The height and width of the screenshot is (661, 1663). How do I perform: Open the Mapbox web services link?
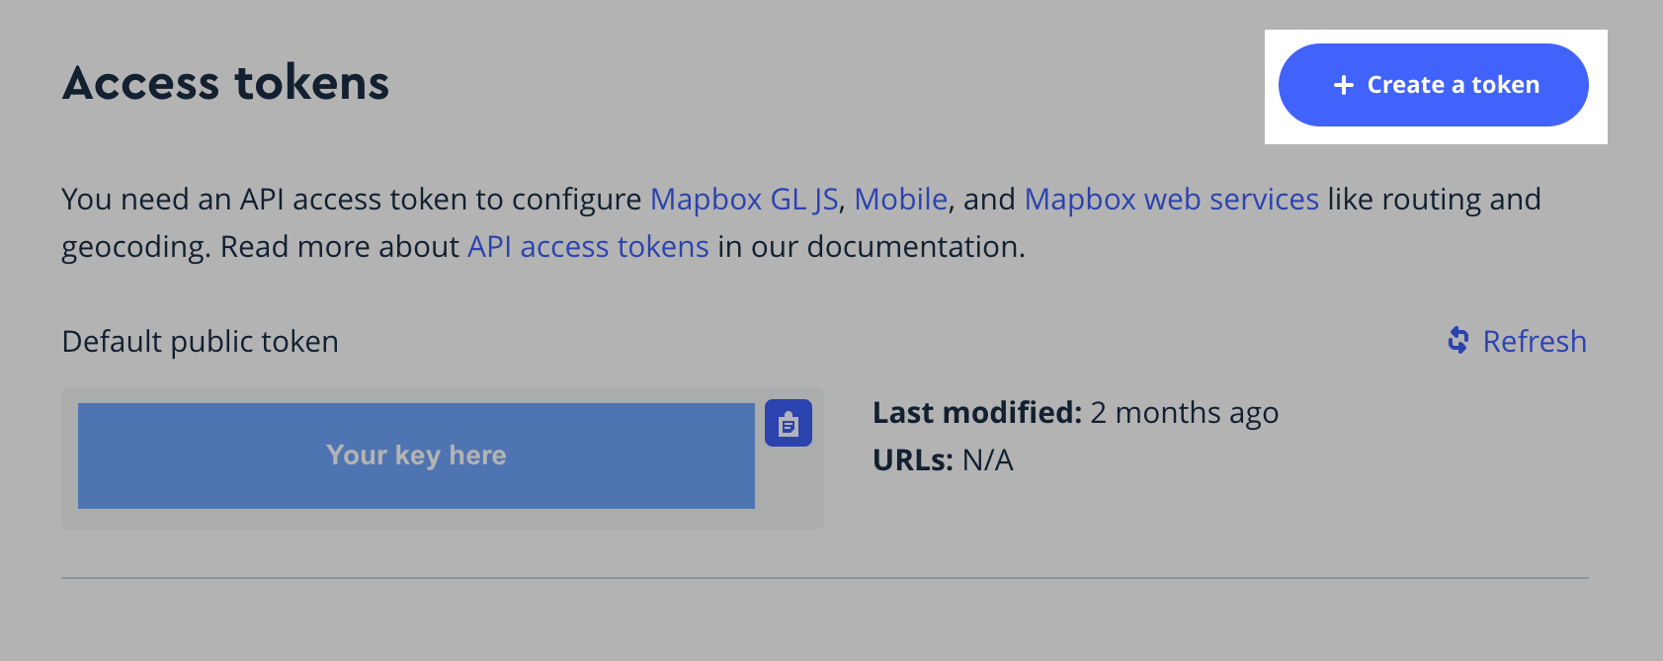[1172, 200]
